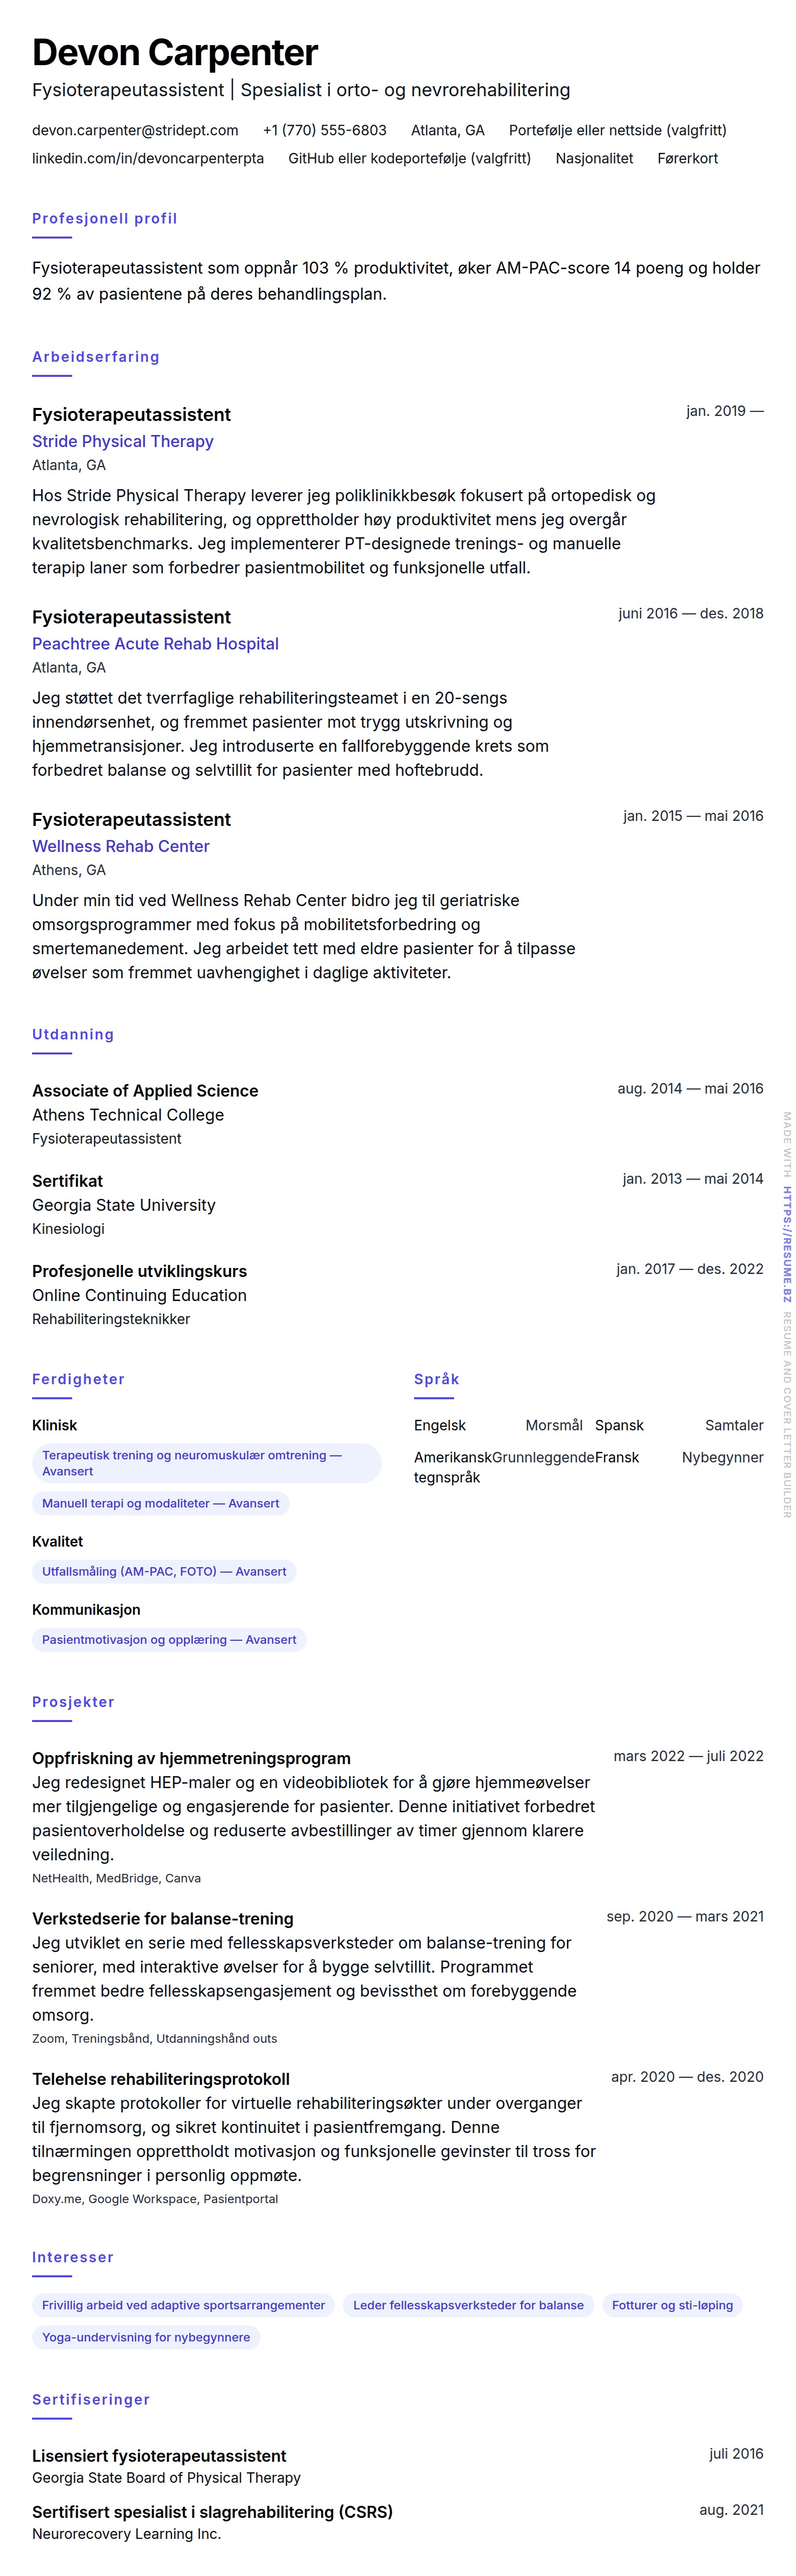Click the Telehelse rehabiliteringsprotokoll project title
The image size is (796, 2576).
click(161, 2079)
